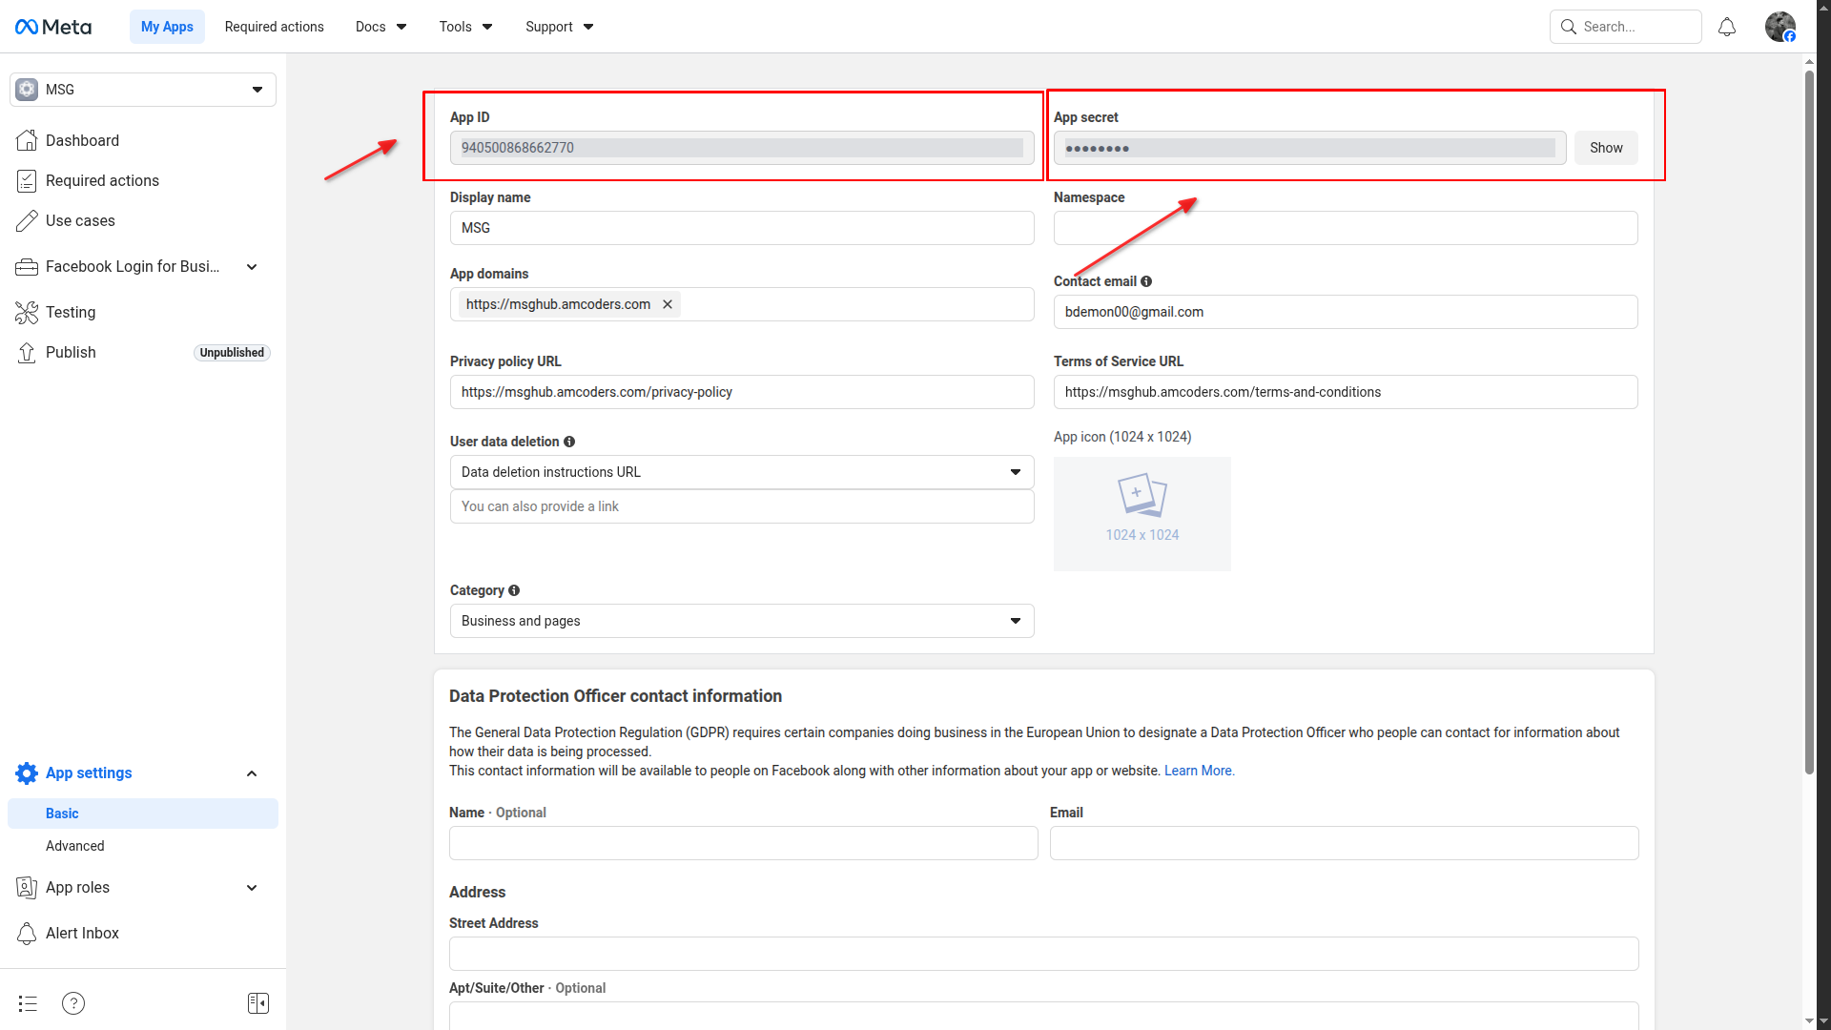
Task: Open Data deletion instructions URL dropdown
Action: [x=741, y=472]
